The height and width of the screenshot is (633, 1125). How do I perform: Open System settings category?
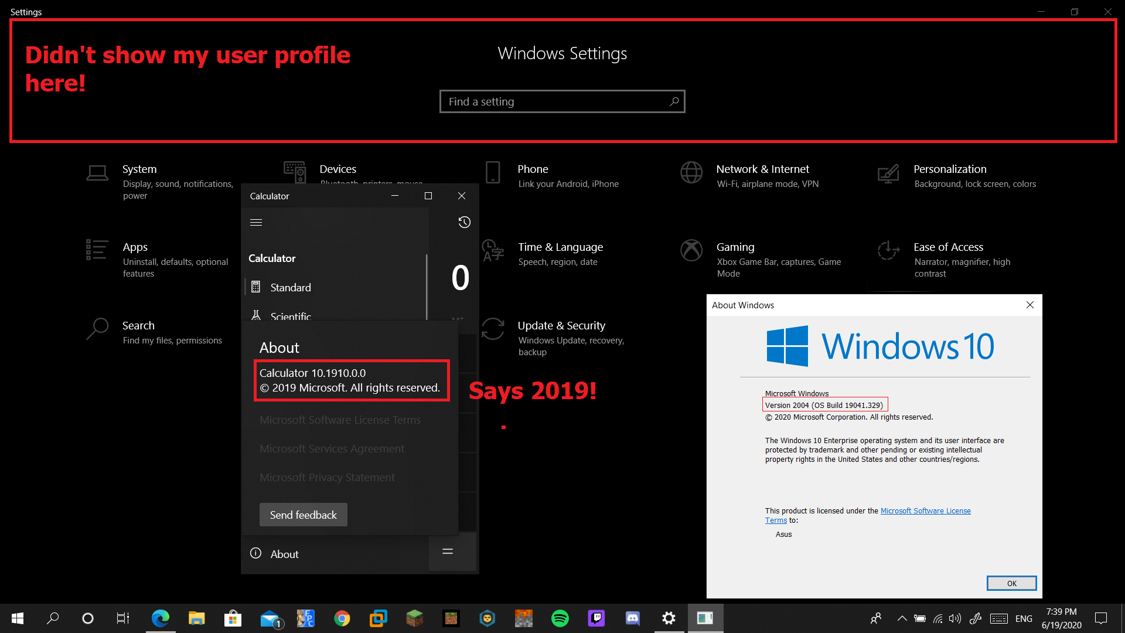click(160, 182)
